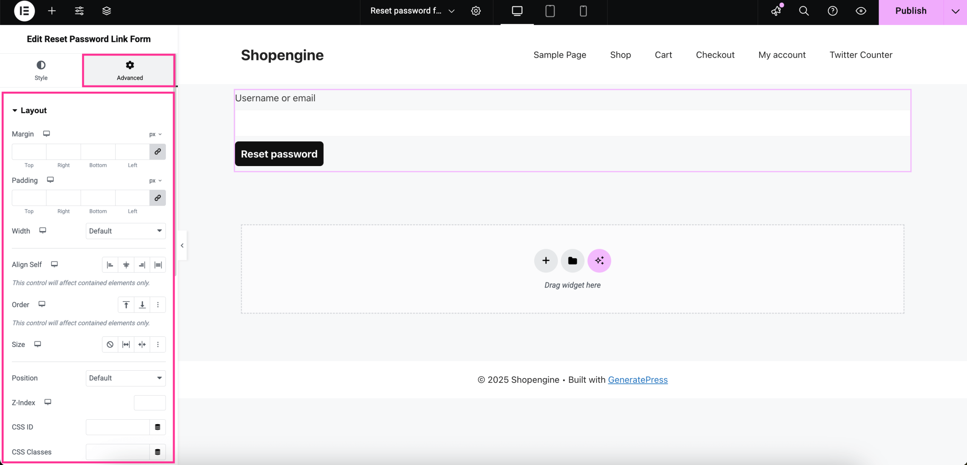Image resolution: width=967 pixels, height=465 pixels.
Task: Set Size to grow
Action: 126,344
